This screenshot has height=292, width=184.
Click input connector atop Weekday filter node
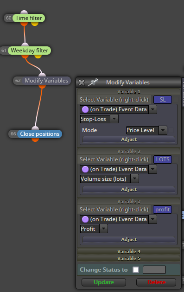25,44
